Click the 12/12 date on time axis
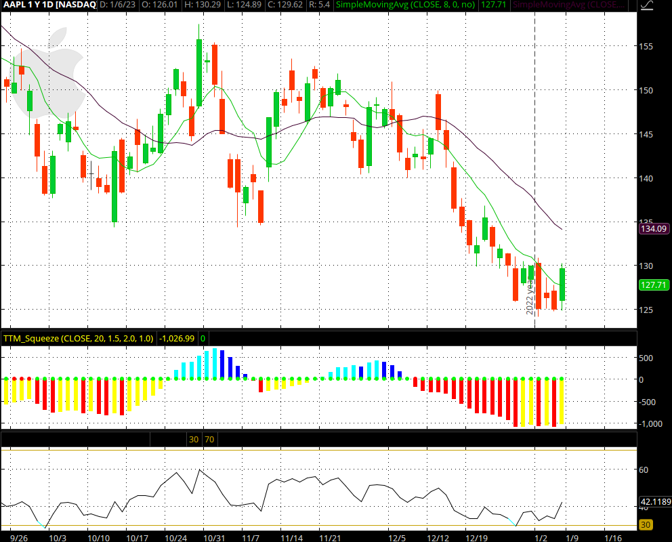672x542 pixels. [438, 538]
